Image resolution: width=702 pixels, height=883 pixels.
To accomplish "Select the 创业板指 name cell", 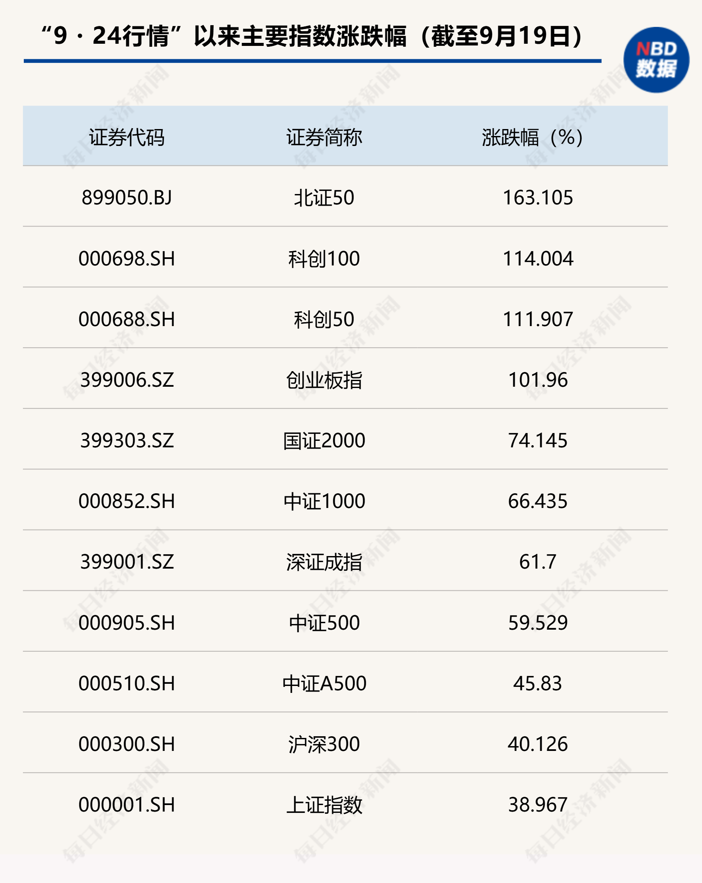I will click(324, 380).
